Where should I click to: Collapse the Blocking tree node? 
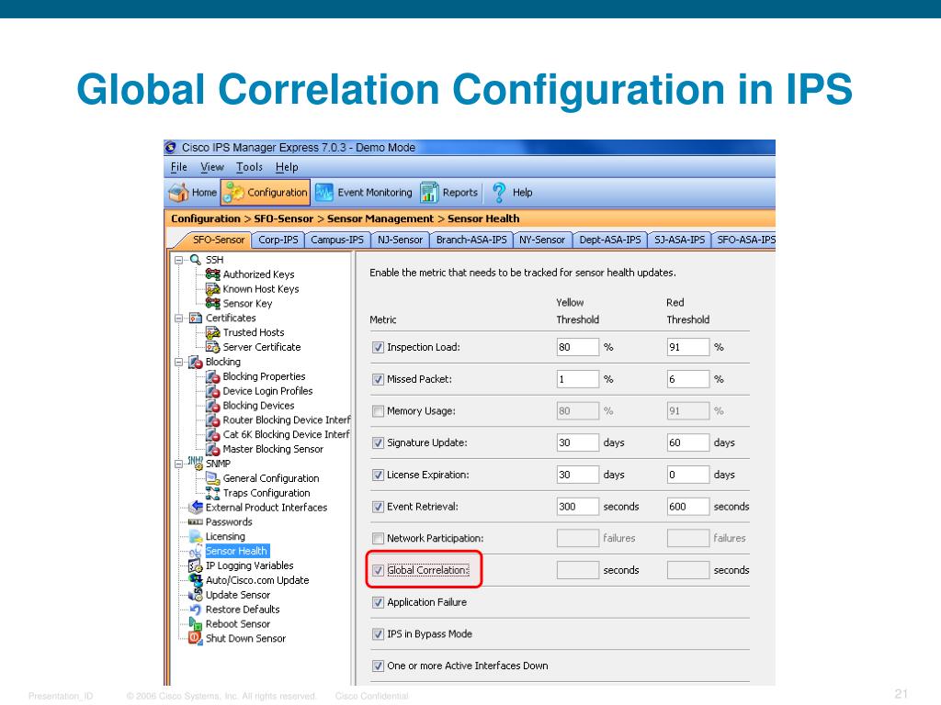pyautogui.click(x=179, y=362)
